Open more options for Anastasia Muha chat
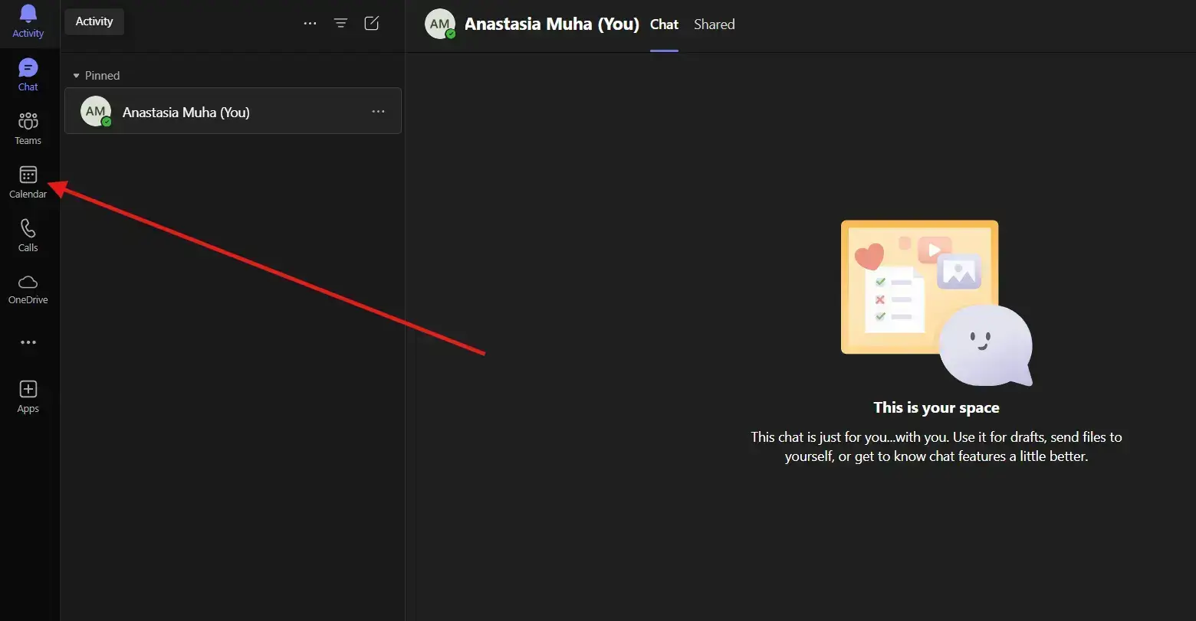Screen dimensions: 1196x621 (378, 112)
